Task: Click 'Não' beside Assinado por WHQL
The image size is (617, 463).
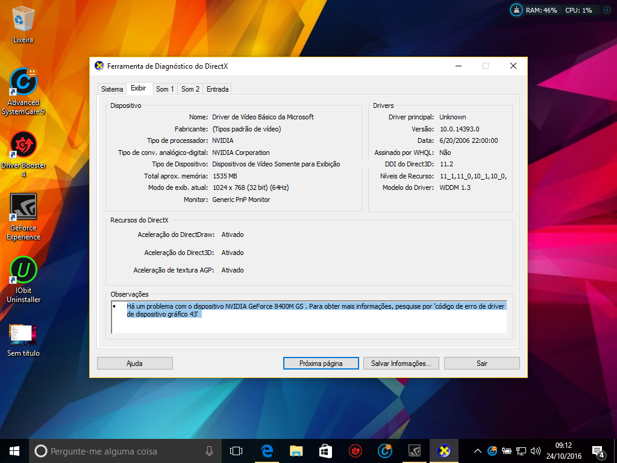Action: pos(445,153)
